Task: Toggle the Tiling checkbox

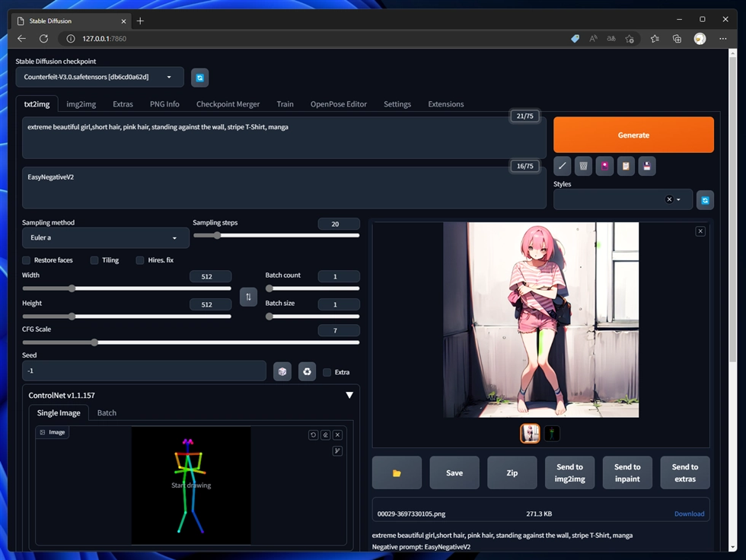Action: point(94,260)
